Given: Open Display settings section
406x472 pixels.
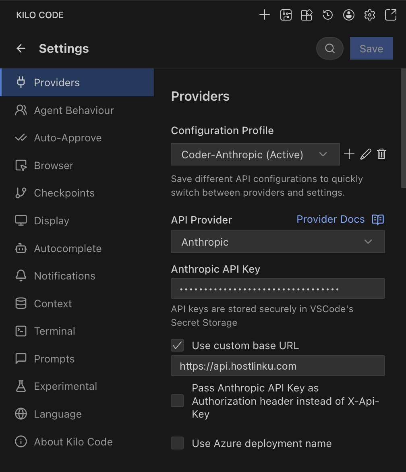Looking at the screenshot, I should [78, 221].
